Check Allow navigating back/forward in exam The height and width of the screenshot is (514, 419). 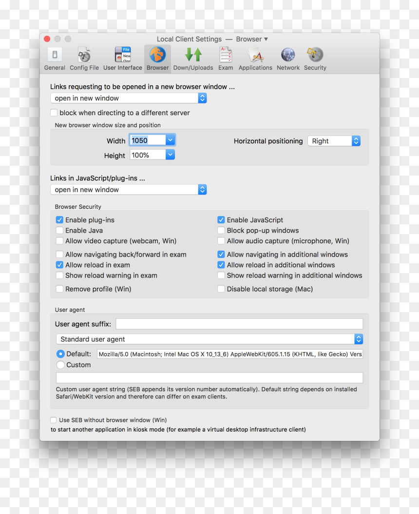59,255
